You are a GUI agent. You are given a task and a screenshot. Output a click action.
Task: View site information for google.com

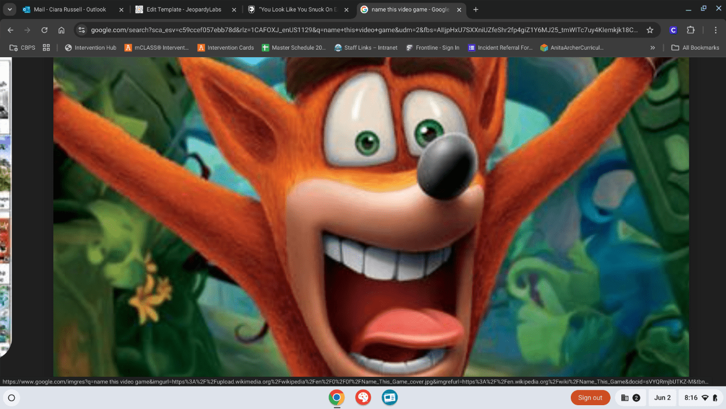(x=82, y=30)
